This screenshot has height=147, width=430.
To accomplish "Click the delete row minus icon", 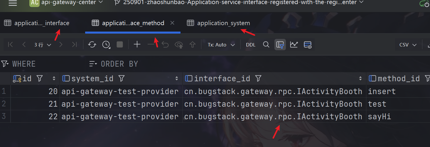I will [151, 44].
